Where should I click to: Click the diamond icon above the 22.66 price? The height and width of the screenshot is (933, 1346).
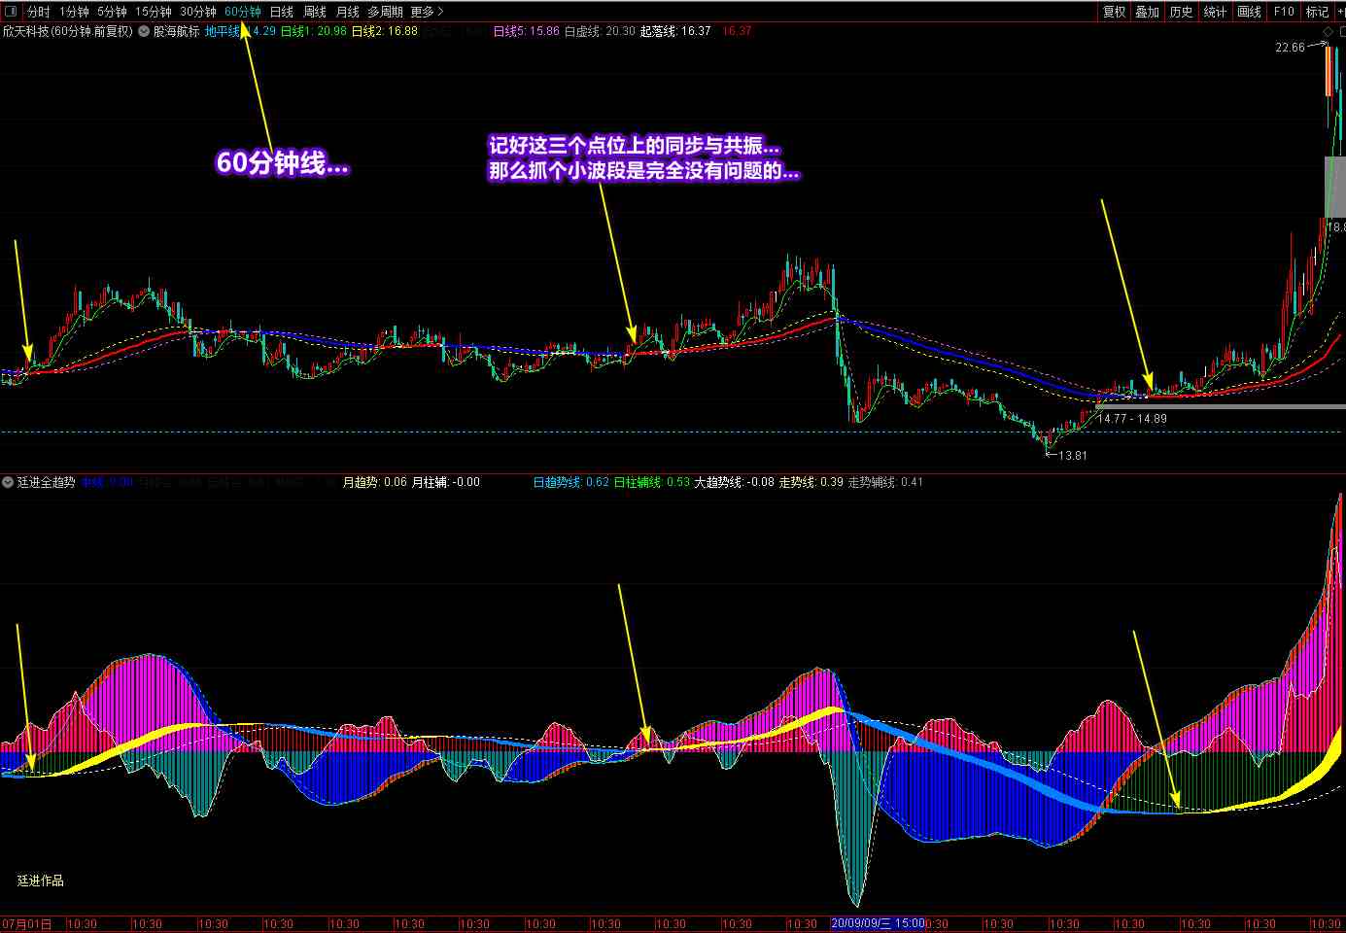pyautogui.click(x=1328, y=32)
